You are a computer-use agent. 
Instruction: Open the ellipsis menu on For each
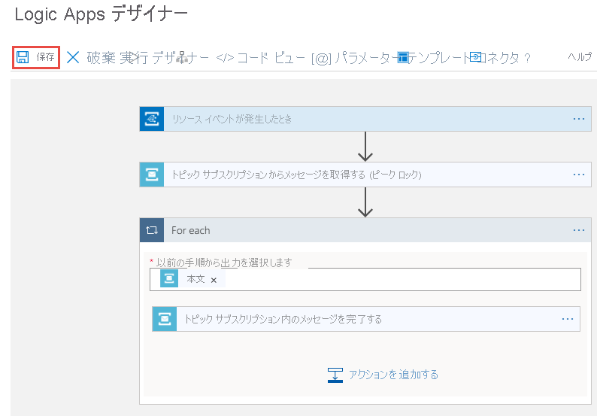click(579, 230)
